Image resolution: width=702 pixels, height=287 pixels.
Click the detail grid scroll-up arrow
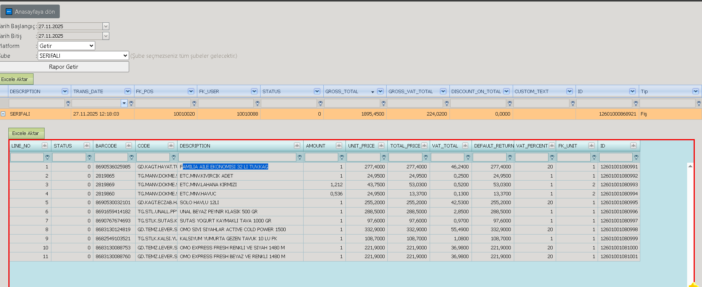(x=690, y=166)
